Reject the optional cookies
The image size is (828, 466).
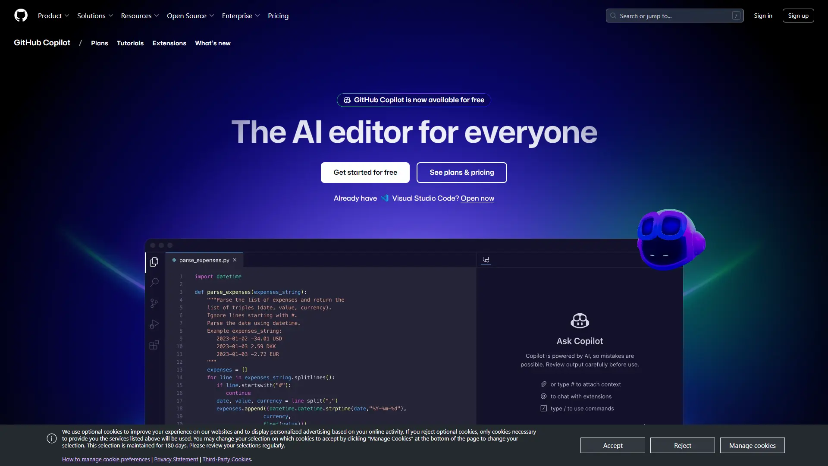(683, 445)
